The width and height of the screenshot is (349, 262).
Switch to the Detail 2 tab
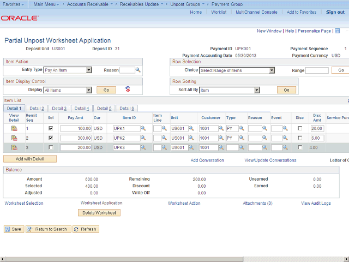coord(37,109)
